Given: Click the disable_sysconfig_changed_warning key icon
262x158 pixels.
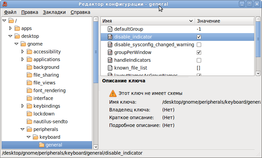Looking at the screenshot, I should tap(110, 45).
